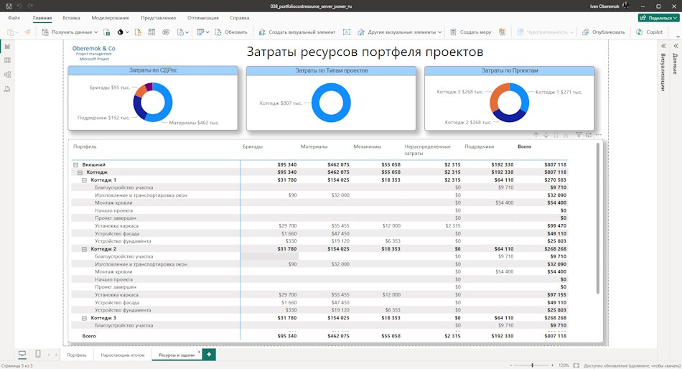The image size is (682, 369).
Task: Click the zoom slider in status bar
Action: [x=532, y=365]
